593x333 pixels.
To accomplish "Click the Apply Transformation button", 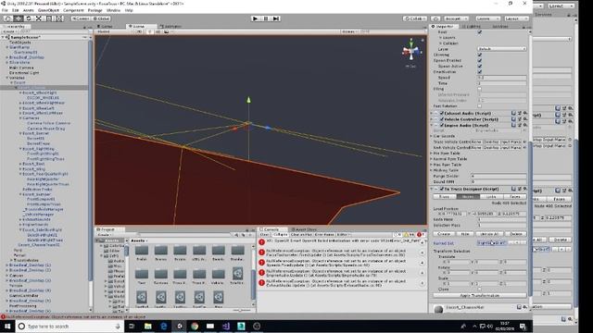I will 480,296.
